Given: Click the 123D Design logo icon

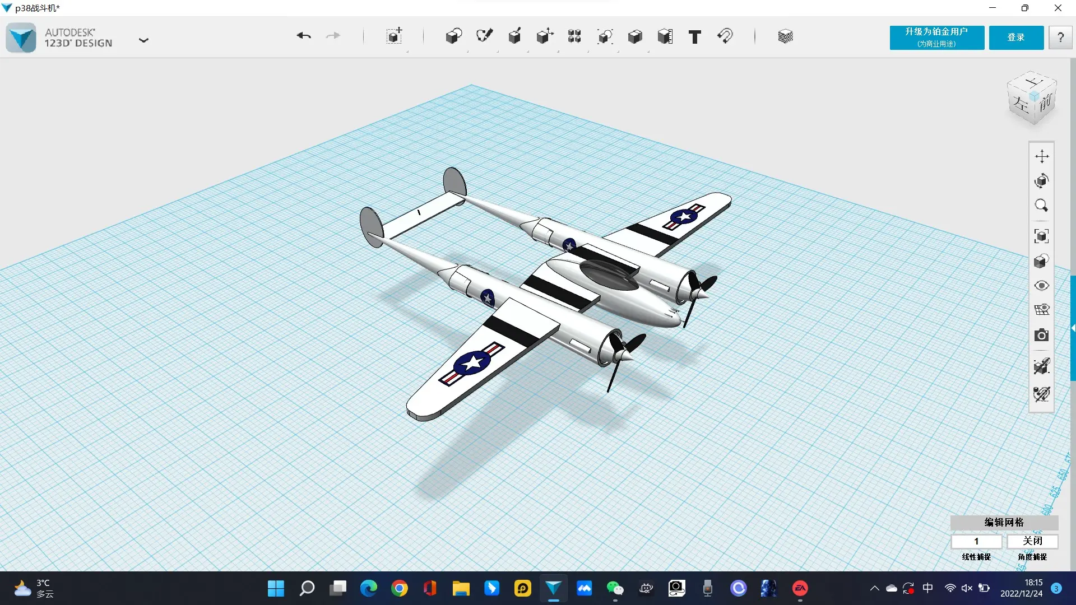Looking at the screenshot, I should pyautogui.click(x=21, y=38).
